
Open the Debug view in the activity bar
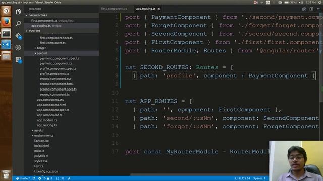18,48
